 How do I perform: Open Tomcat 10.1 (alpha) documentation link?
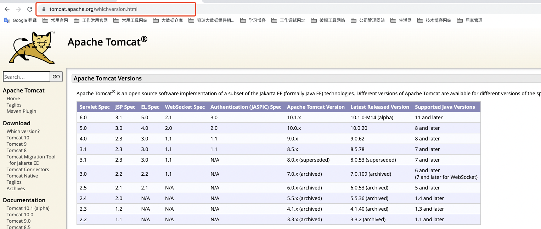[x=28, y=208]
